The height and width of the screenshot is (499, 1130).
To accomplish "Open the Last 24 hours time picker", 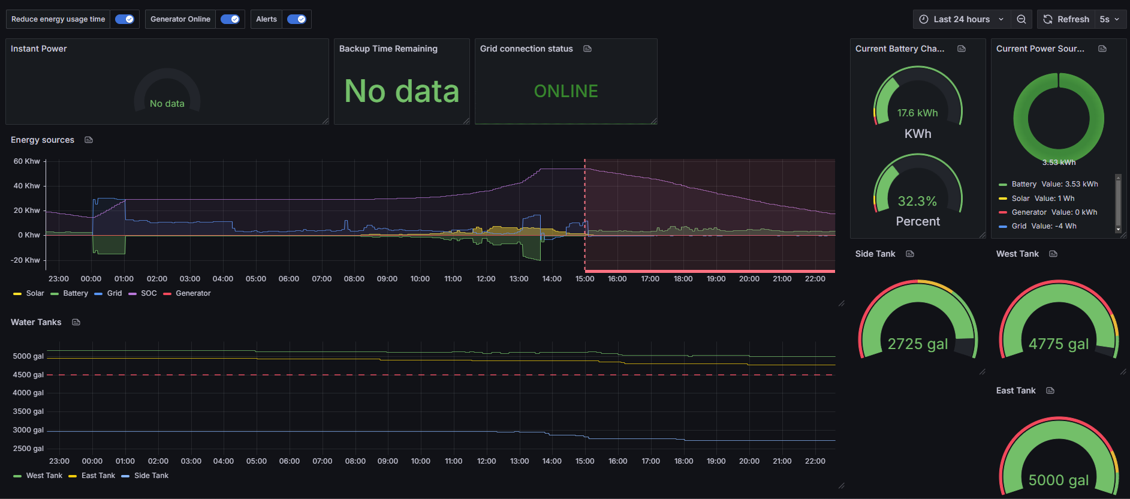I will [962, 19].
